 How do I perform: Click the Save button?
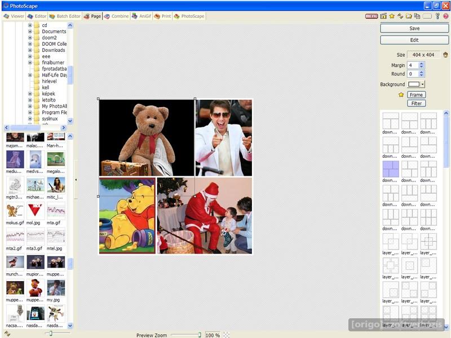(414, 28)
